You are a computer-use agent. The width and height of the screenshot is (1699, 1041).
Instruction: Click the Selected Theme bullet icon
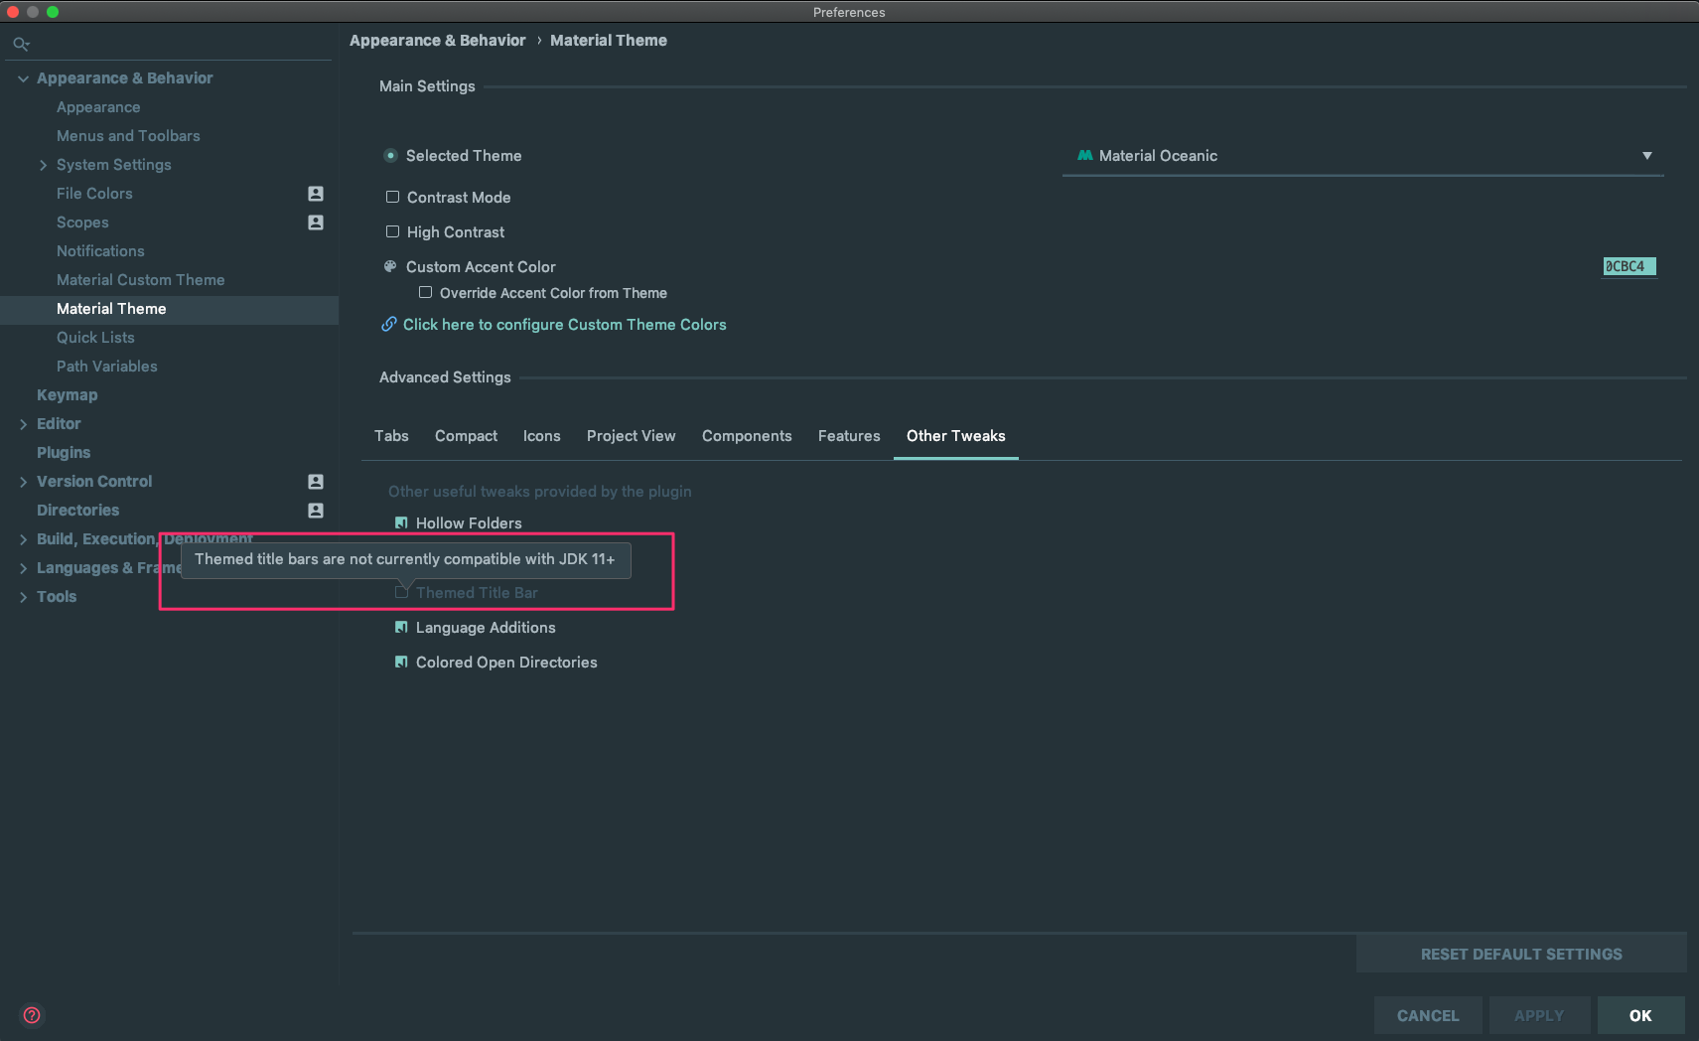tap(390, 155)
